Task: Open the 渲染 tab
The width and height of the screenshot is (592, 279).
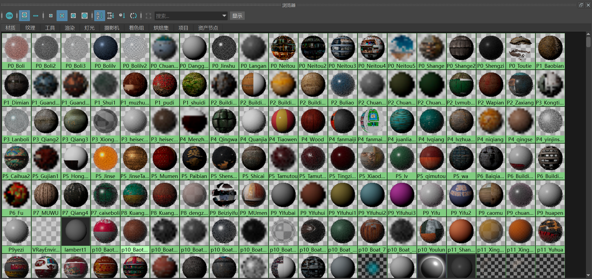Action: 69,28
